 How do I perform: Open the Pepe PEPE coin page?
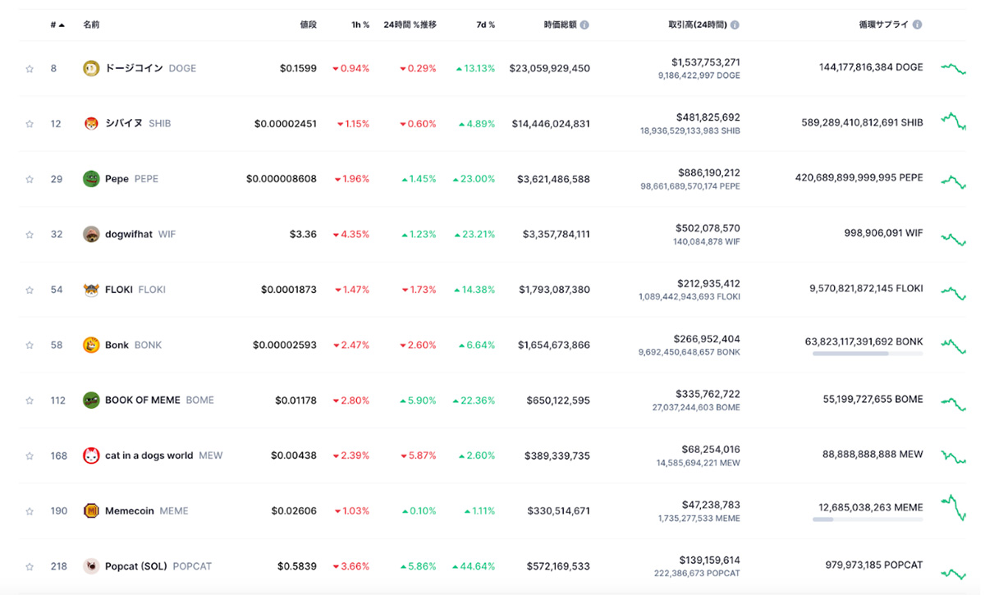pos(131,179)
